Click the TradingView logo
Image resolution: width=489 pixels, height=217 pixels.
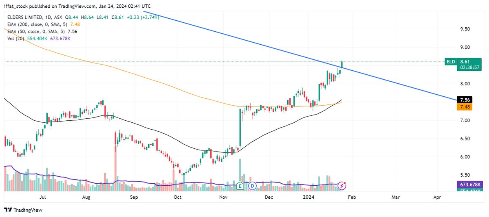pyautogui.click(x=23, y=210)
